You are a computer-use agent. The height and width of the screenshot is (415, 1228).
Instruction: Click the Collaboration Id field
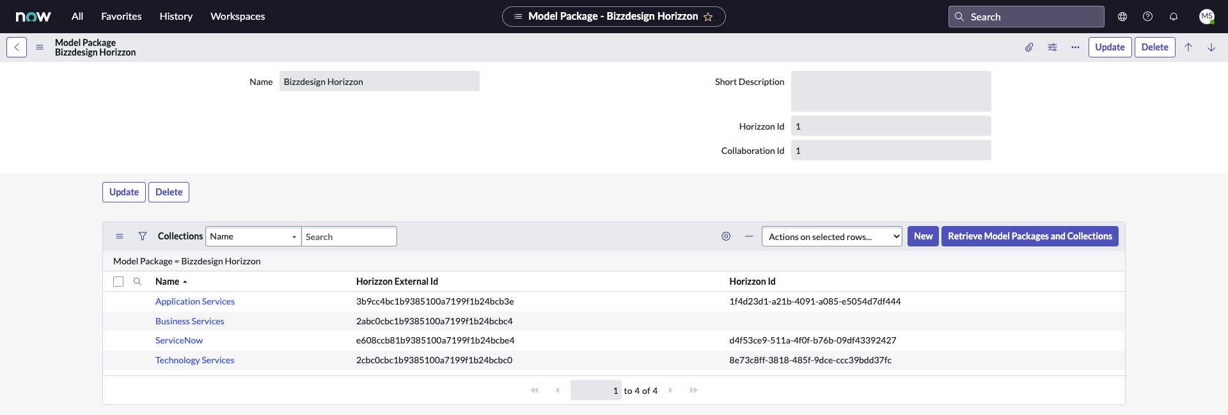tap(891, 150)
